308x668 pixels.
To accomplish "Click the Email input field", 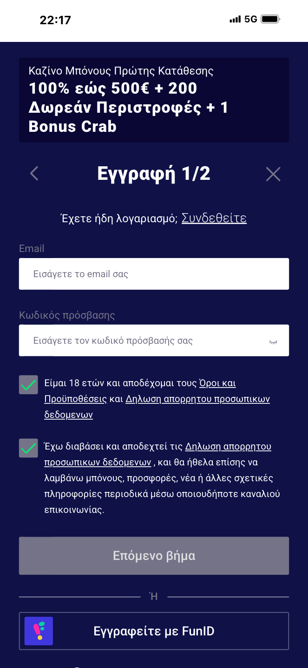I will click(154, 274).
